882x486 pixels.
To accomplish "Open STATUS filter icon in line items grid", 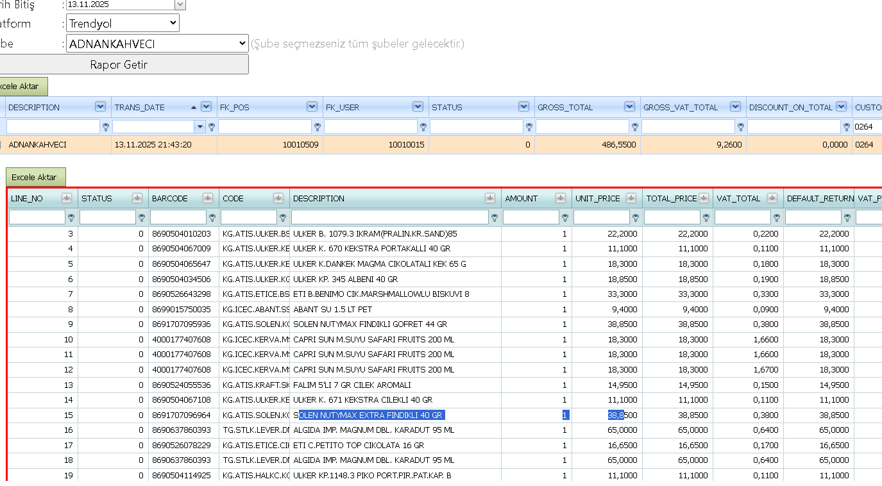I will pyautogui.click(x=142, y=218).
